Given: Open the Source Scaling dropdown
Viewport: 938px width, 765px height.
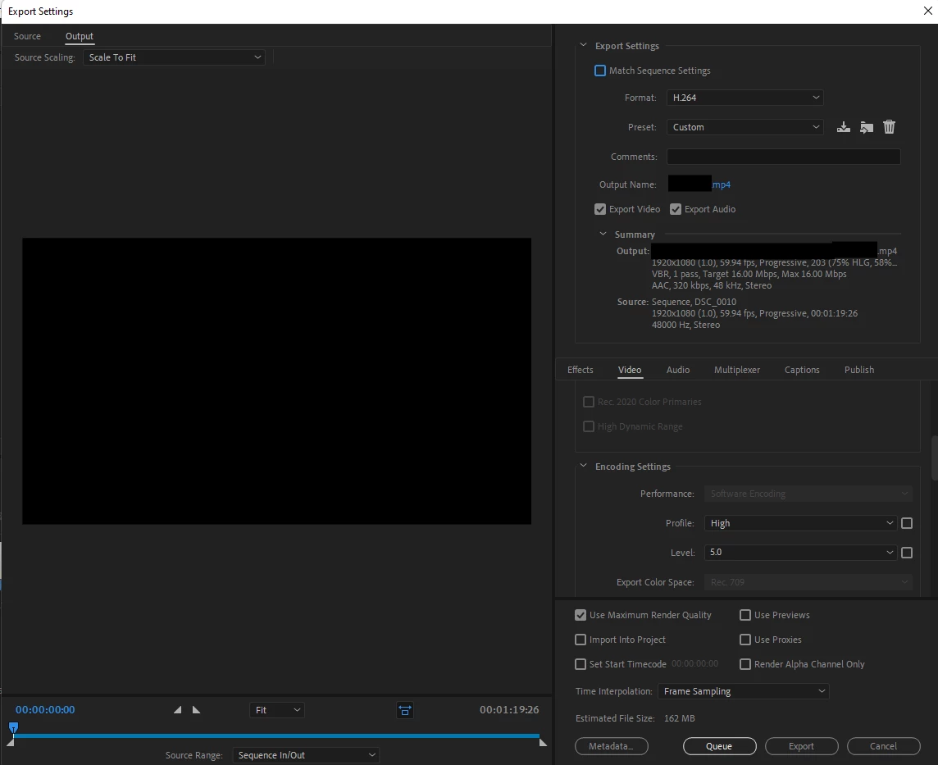Looking at the screenshot, I should pos(174,57).
